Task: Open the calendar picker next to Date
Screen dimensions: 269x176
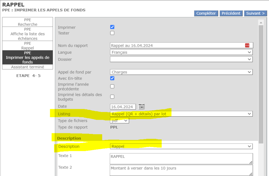Action: point(141,107)
